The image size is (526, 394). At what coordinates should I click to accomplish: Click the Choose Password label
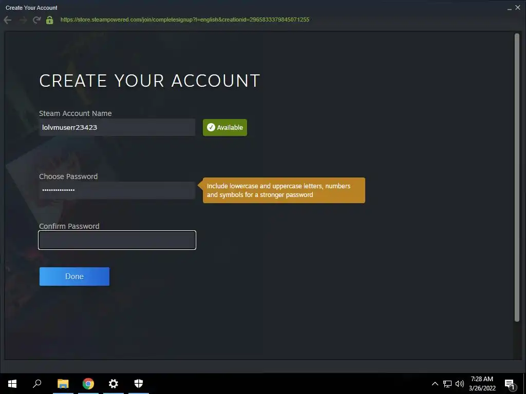pos(68,176)
